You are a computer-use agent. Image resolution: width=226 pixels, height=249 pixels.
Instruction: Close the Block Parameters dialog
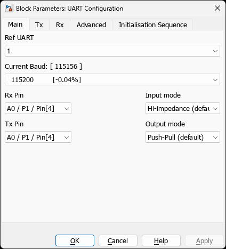(217, 8)
